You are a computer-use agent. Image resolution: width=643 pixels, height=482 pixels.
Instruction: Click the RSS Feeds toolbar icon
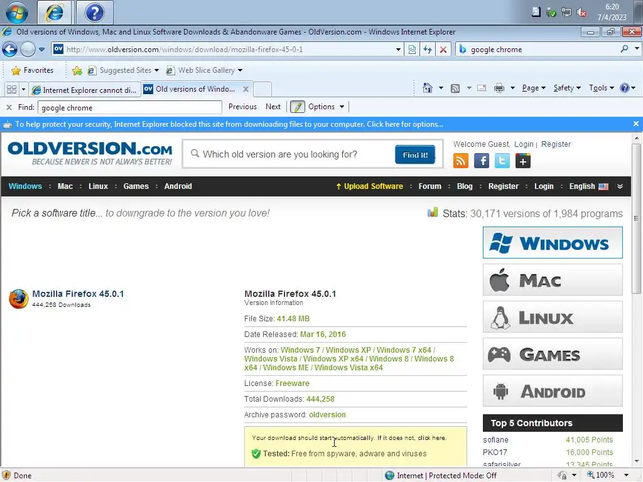[x=455, y=88]
